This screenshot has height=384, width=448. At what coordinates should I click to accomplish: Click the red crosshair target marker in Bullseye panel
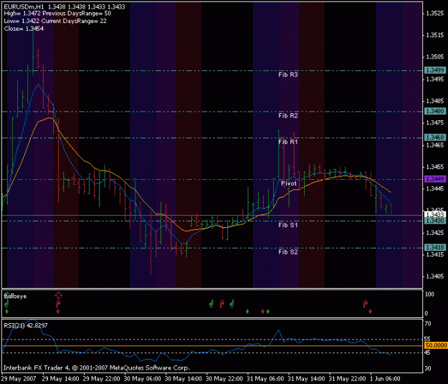(x=58, y=295)
